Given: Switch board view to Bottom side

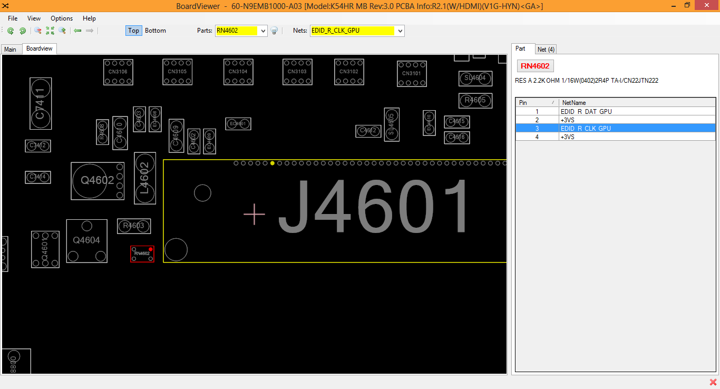Looking at the screenshot, I should pyautogui.click(x=155, y=31).
